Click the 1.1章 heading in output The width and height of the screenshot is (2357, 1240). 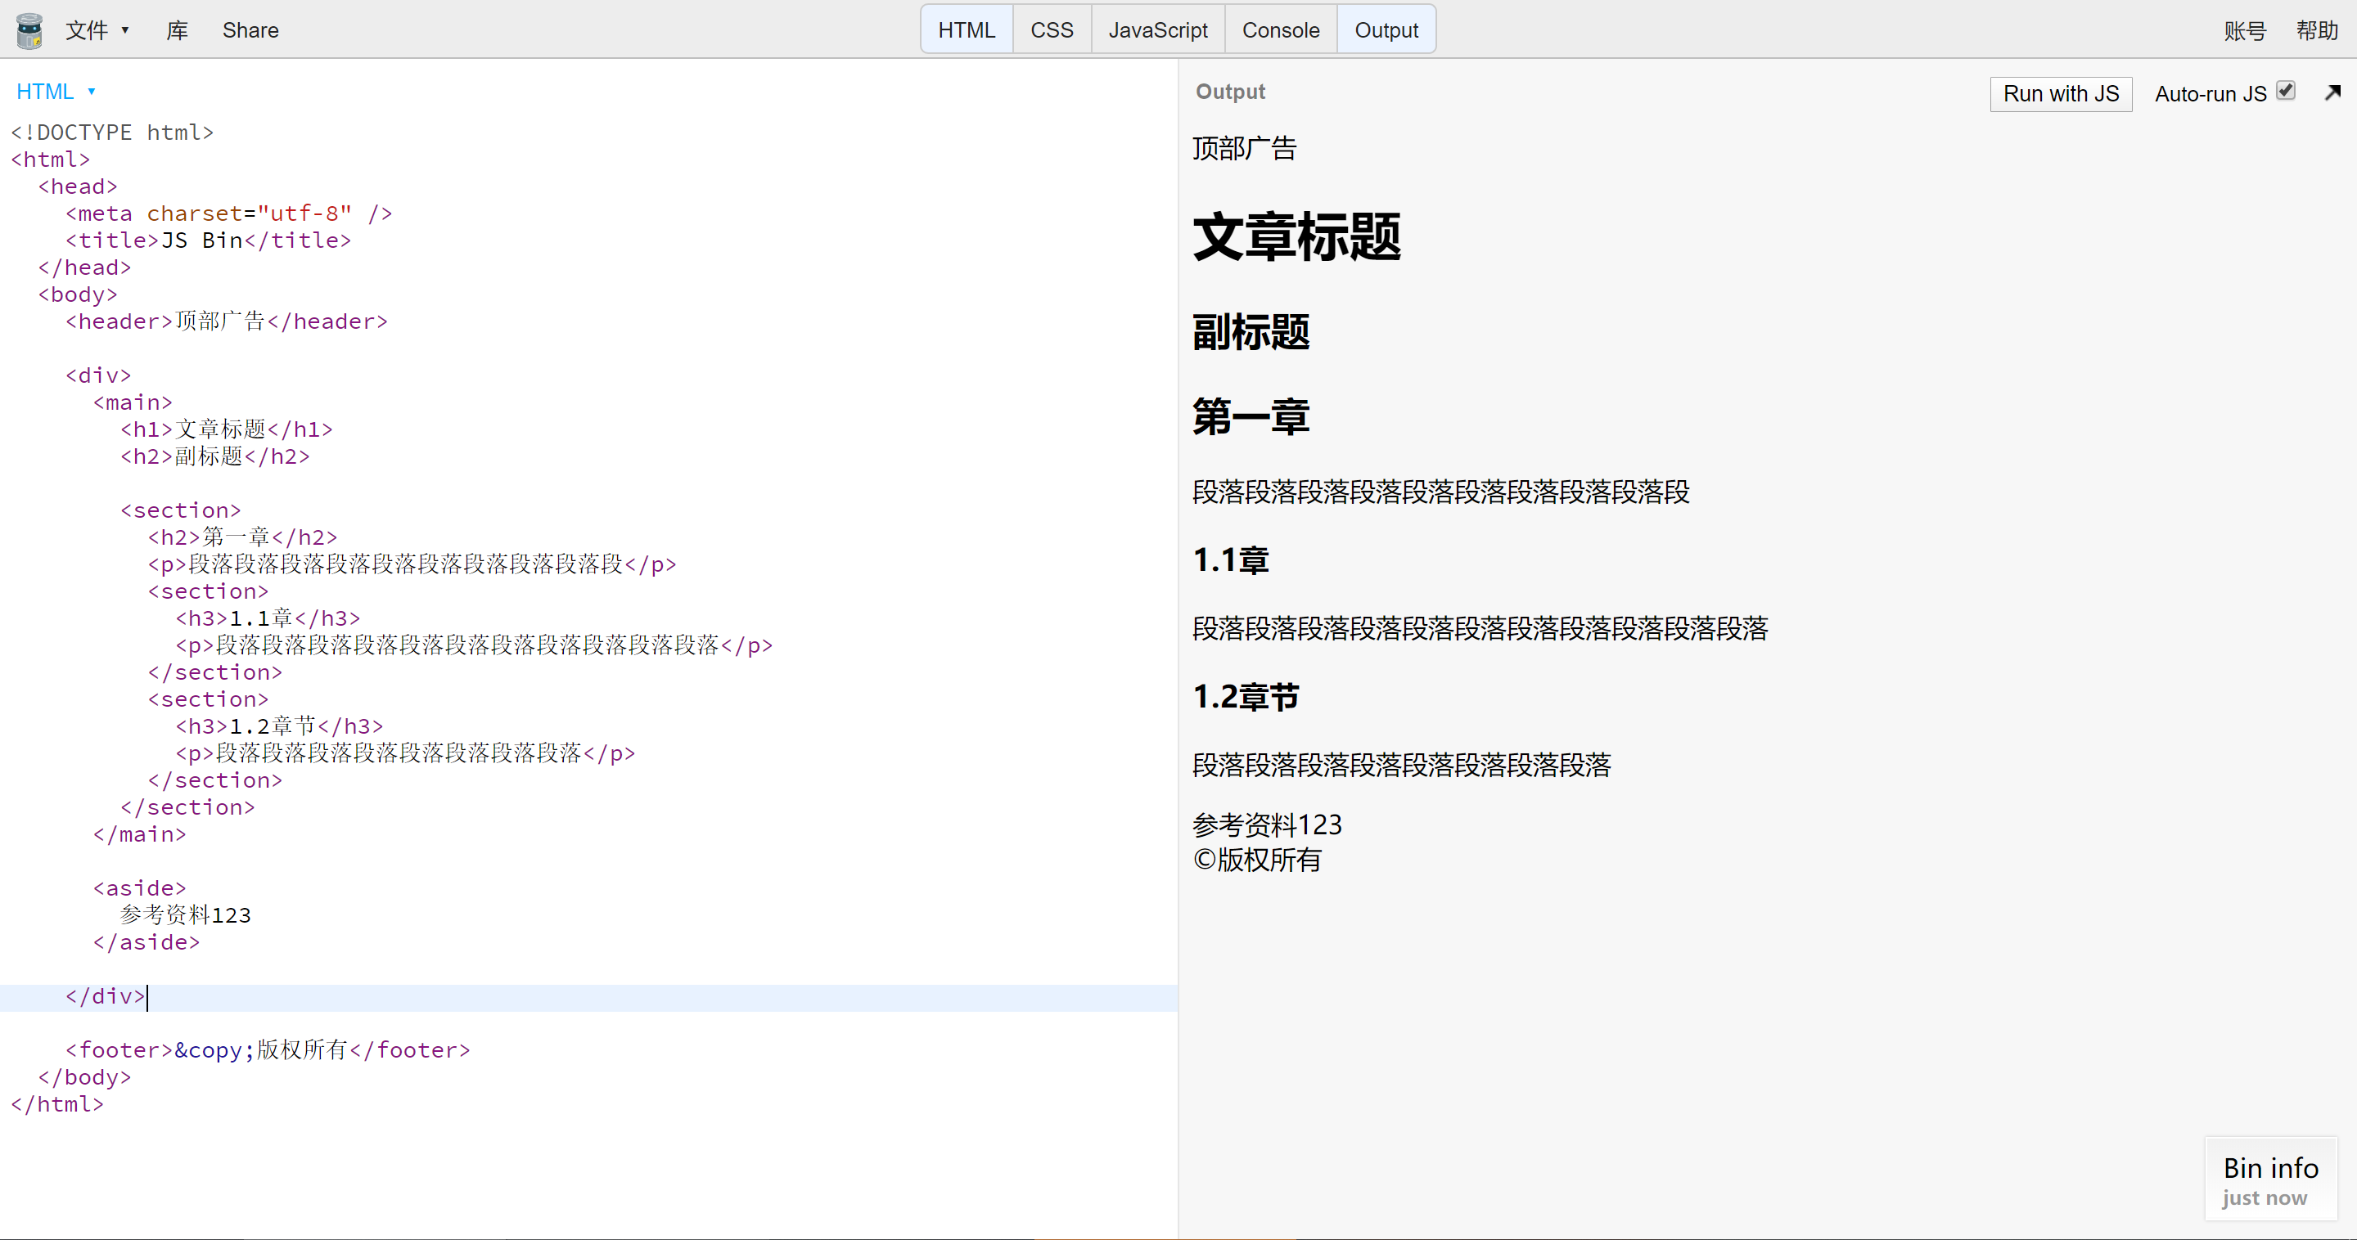pos(1231,559)
